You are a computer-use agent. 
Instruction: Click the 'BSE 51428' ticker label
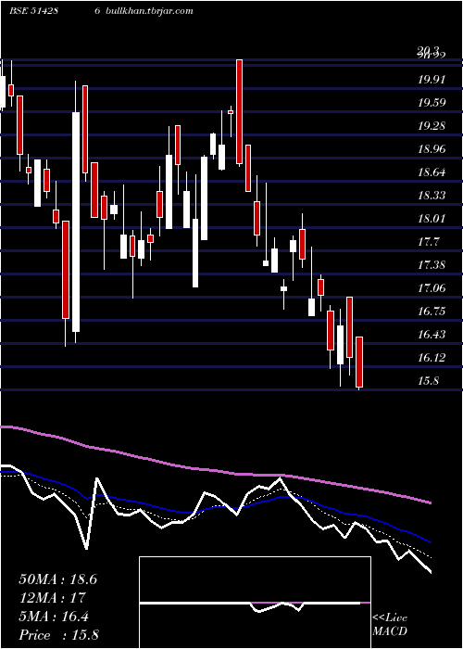tap(33, 11)
